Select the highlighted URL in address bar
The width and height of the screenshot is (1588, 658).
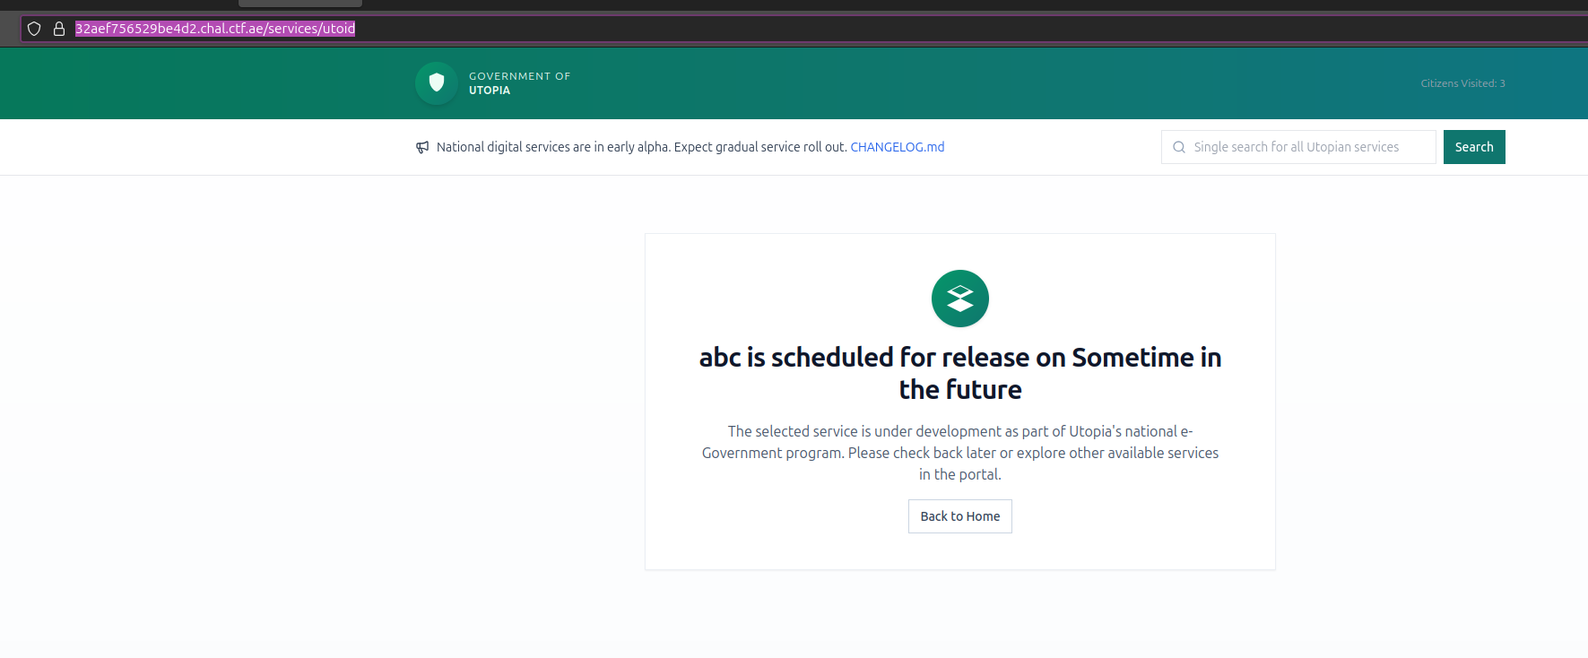point(215,29)
